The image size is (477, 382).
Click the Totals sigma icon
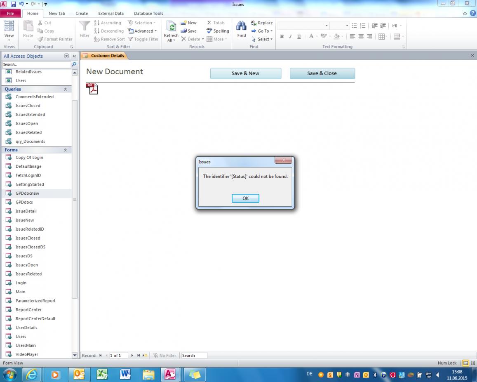pos(209,23)
